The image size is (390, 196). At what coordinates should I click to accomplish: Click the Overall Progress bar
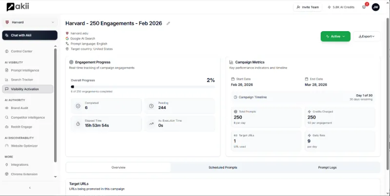click(142, 87)
